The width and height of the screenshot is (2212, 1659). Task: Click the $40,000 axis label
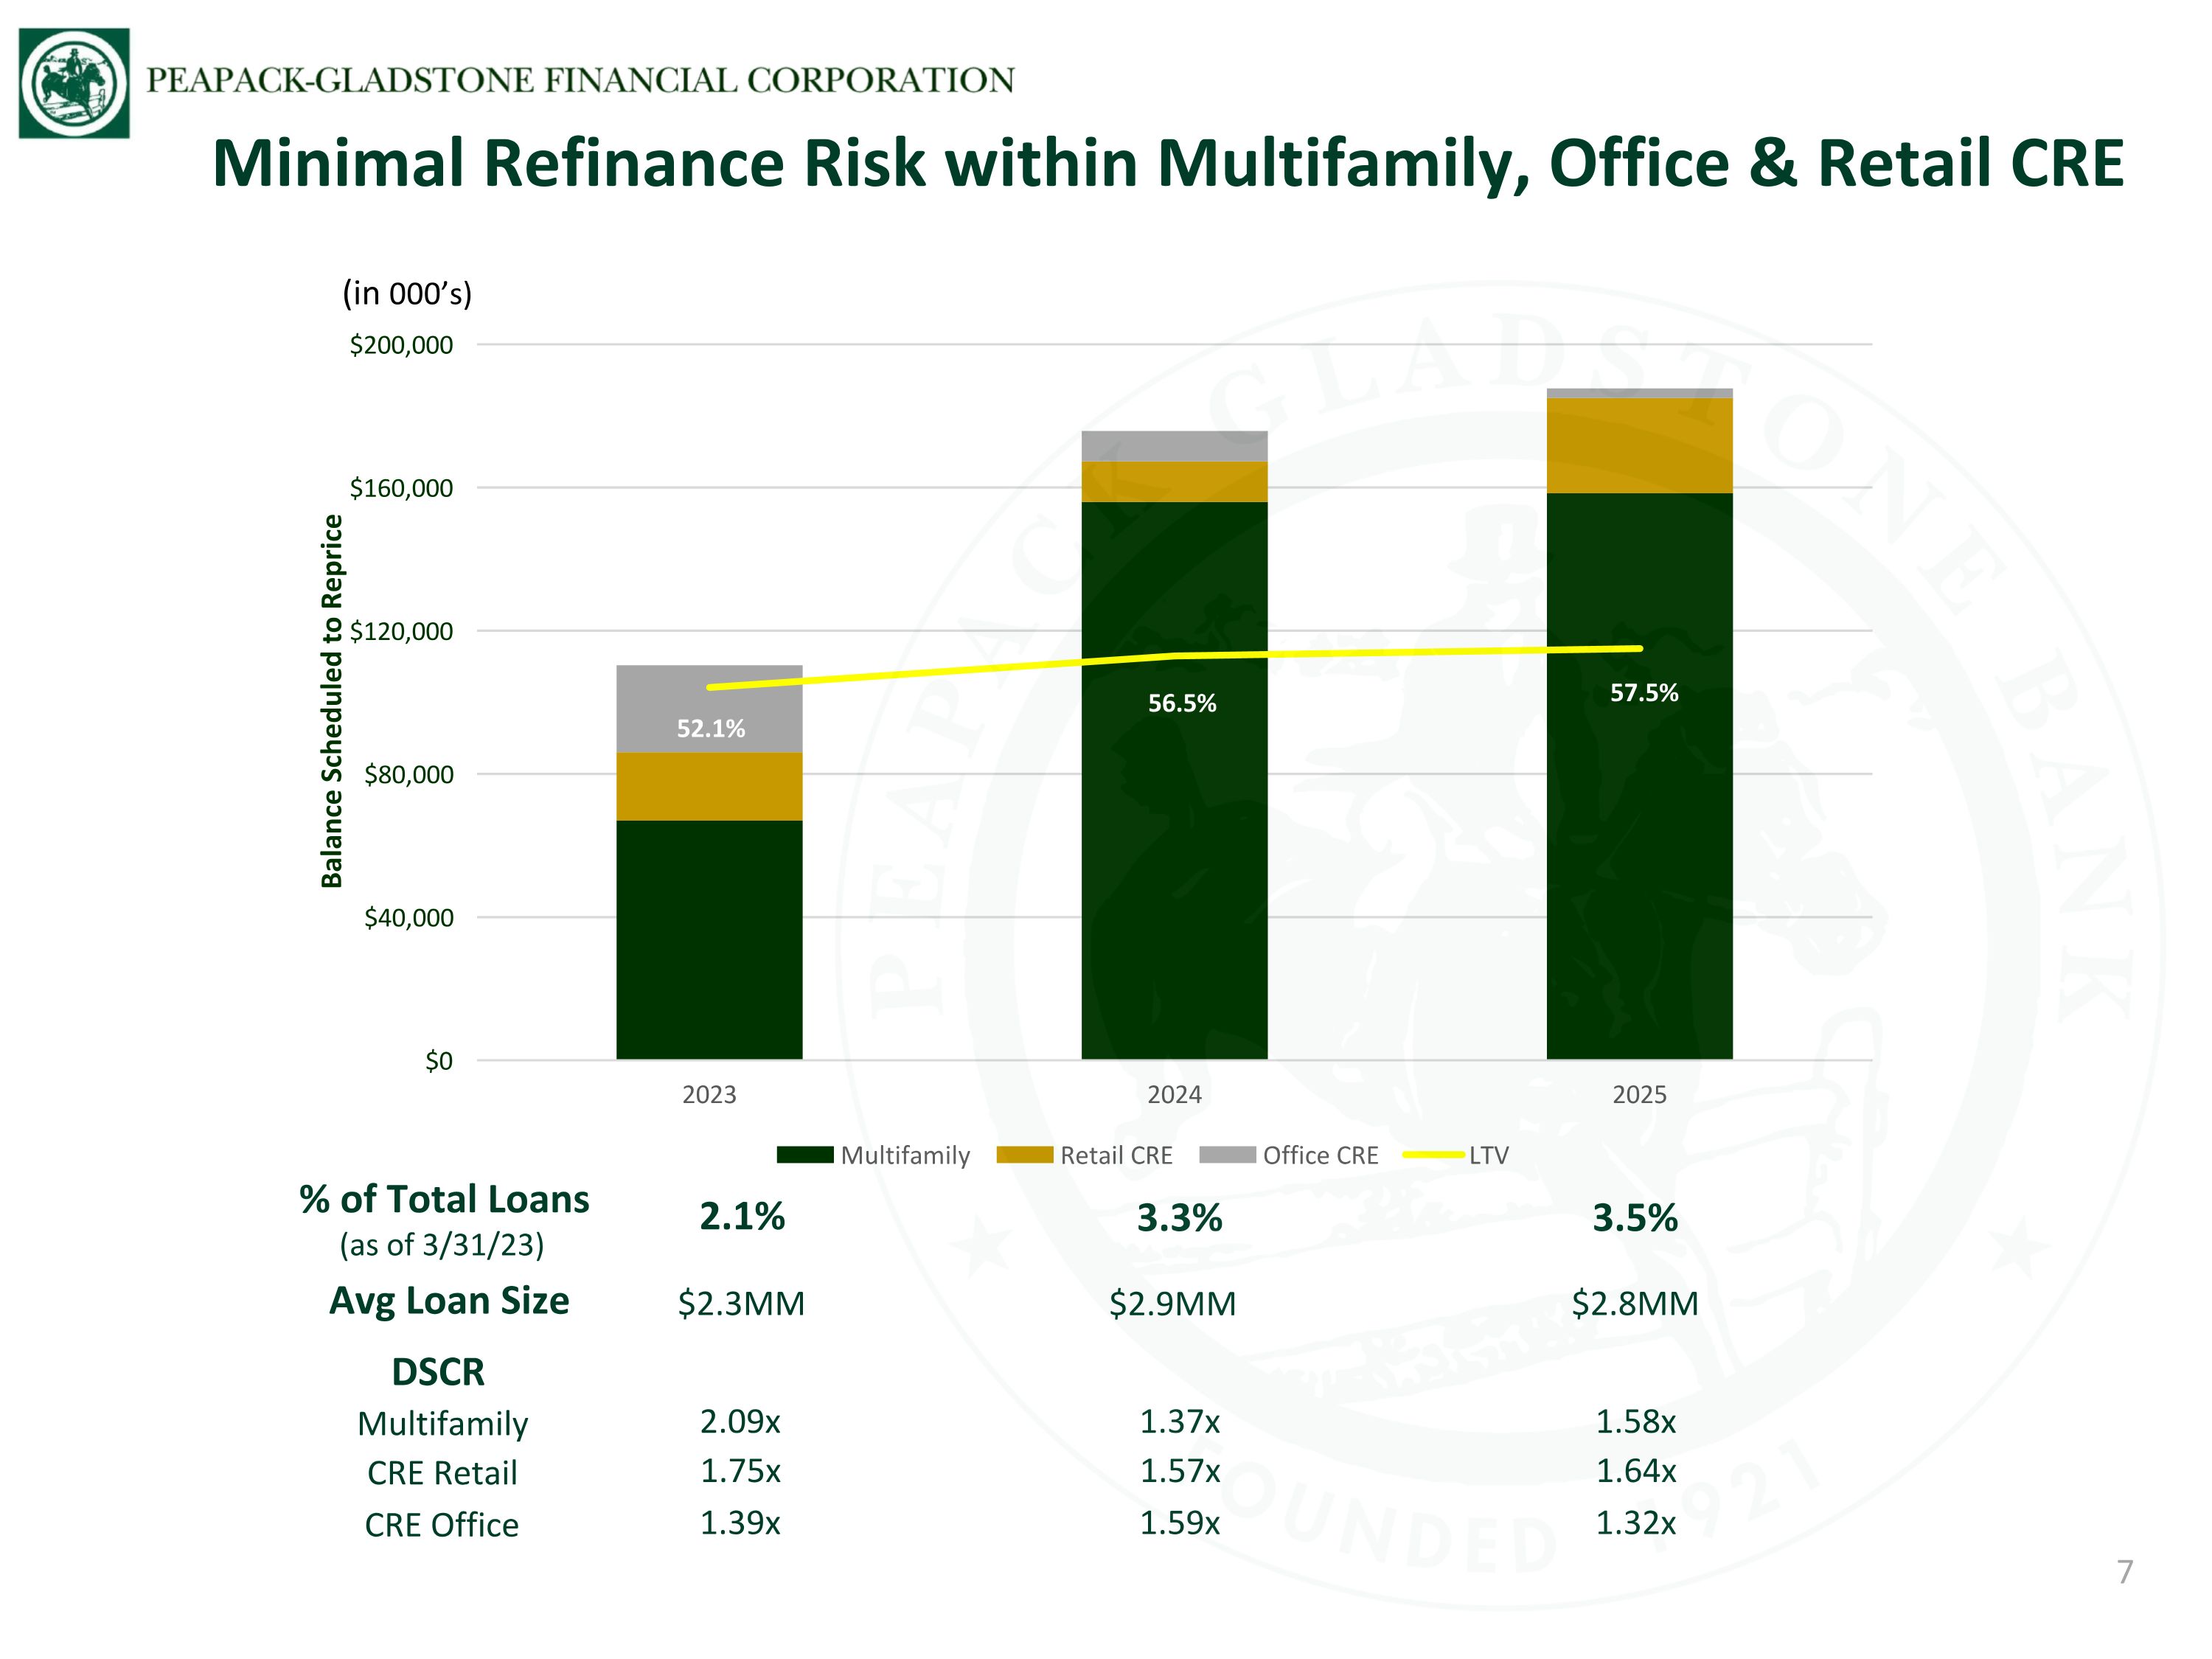point(408,917)
